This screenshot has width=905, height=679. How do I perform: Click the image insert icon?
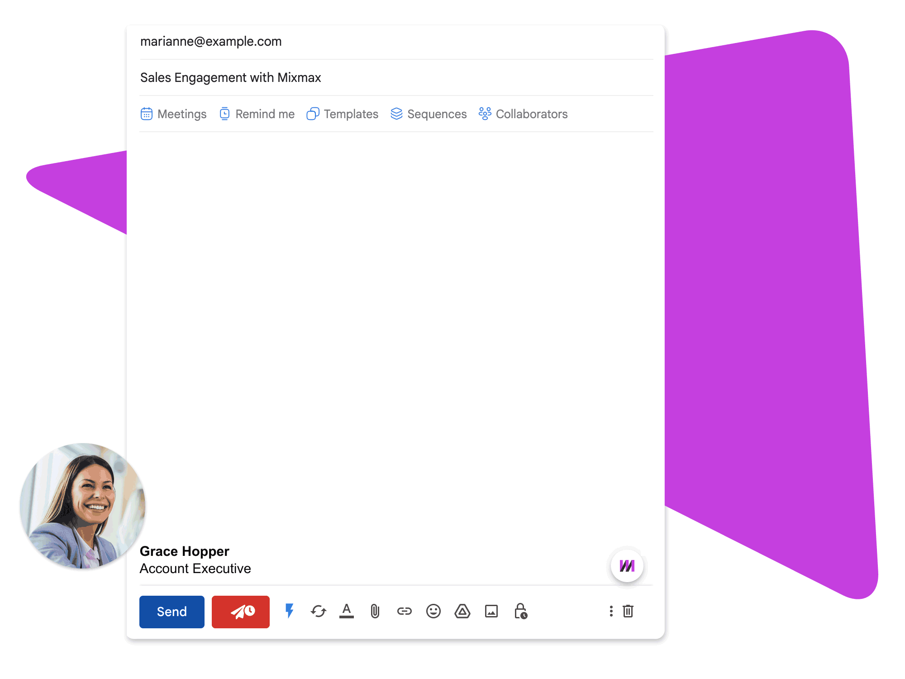click(492, 611)
